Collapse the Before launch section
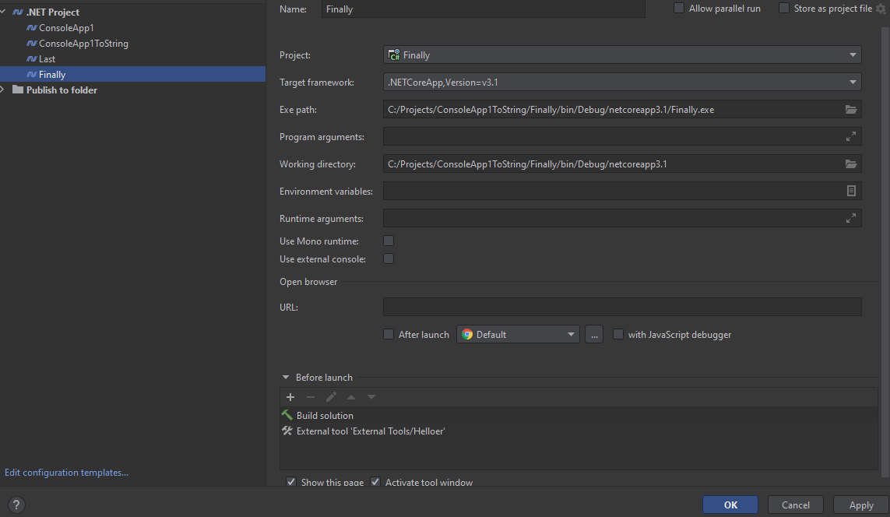 (x=286, y=378)
